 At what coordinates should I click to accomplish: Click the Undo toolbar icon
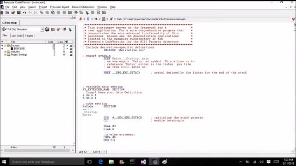point(25,12)
